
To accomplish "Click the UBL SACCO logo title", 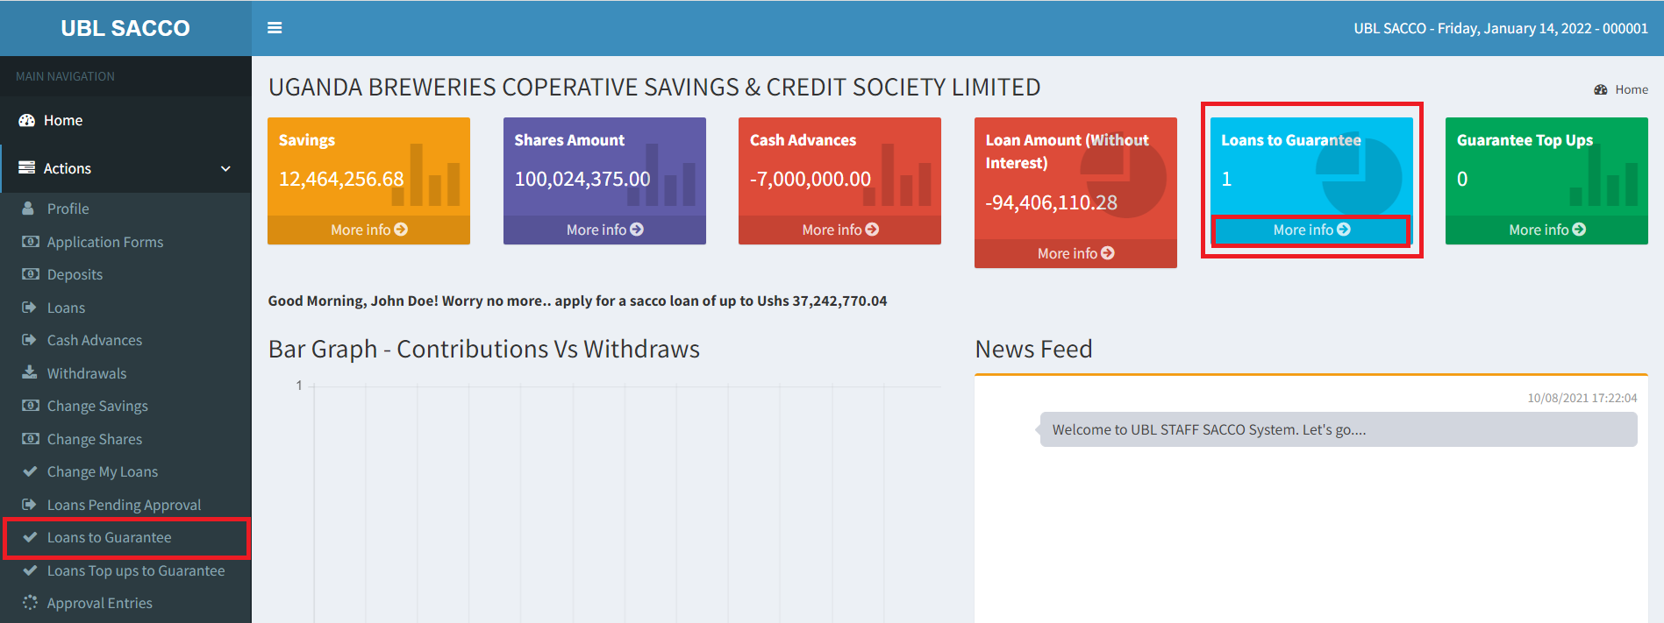I will (x=125, y=28).
